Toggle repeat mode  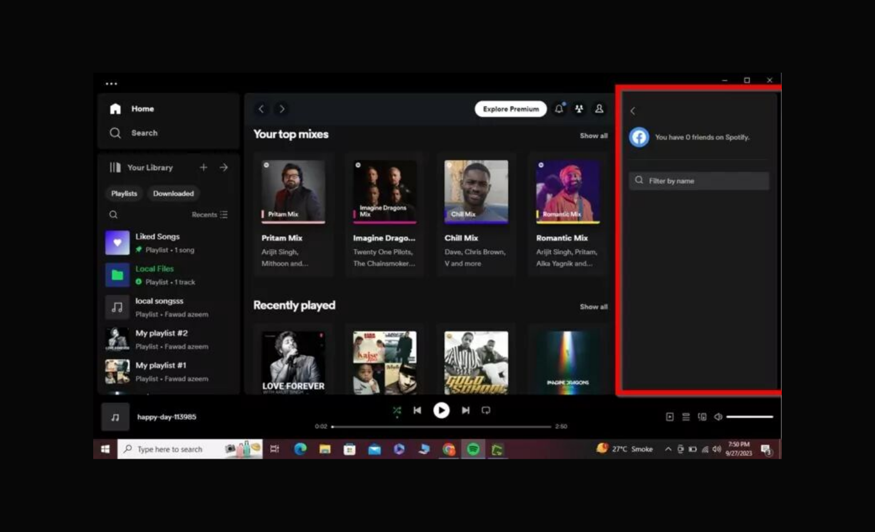point(486,410)
